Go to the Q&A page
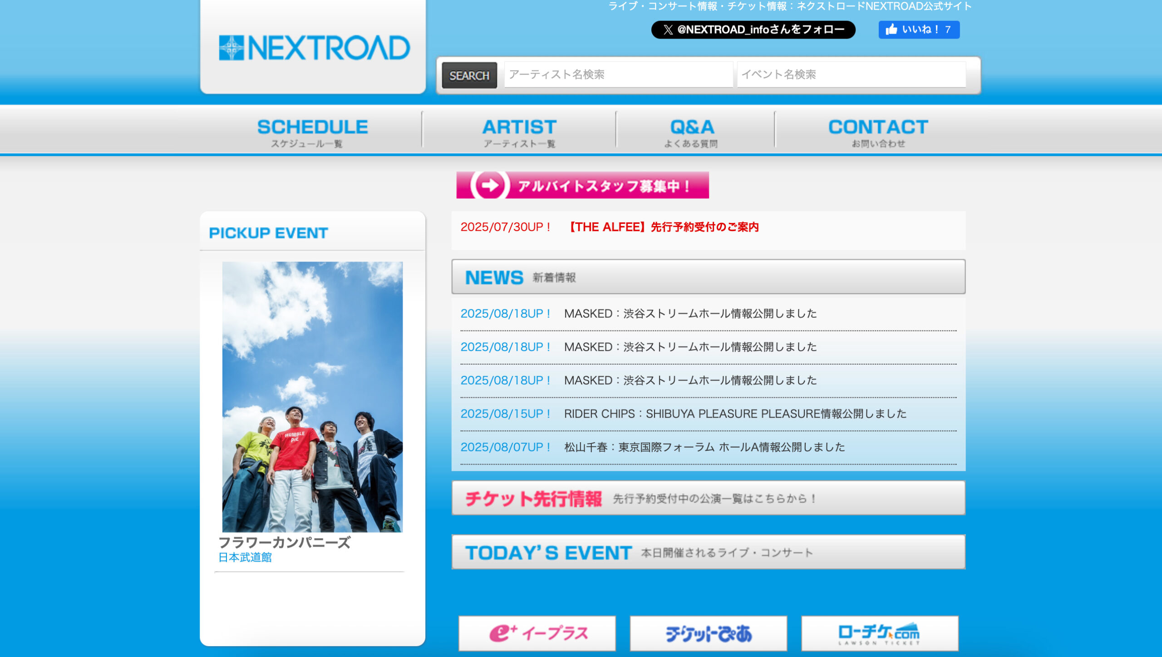 [x=692, y=132]
